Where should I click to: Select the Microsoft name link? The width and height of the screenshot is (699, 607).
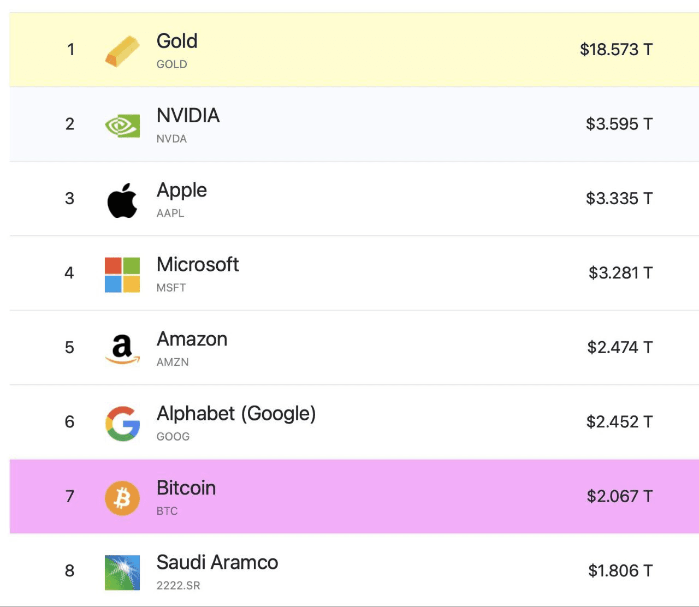coord(198,264)
